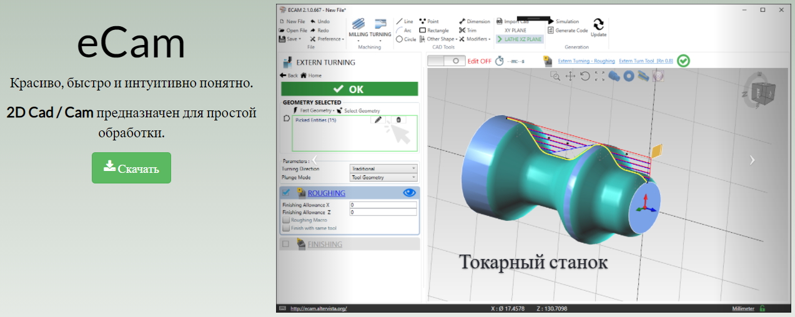Viewport: 795px width, 317px height.
Task: Select the pan arrows icon in viewport
Action: (570, 76)
